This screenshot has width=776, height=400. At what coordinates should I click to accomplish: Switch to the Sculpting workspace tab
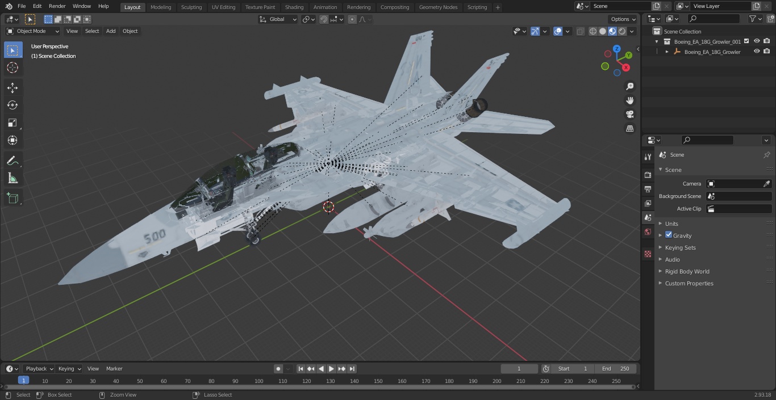coord(191,7)
